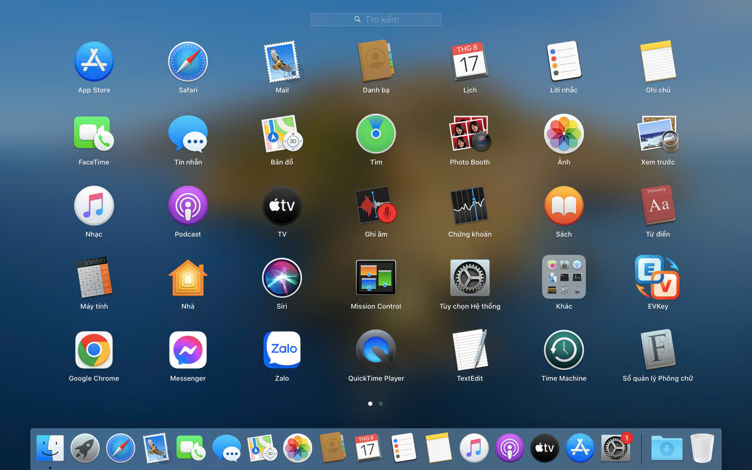The width and height of the screenshot is (752, 470).
Task: Open Messages from the Dock
Action: (x=227, y=448)
